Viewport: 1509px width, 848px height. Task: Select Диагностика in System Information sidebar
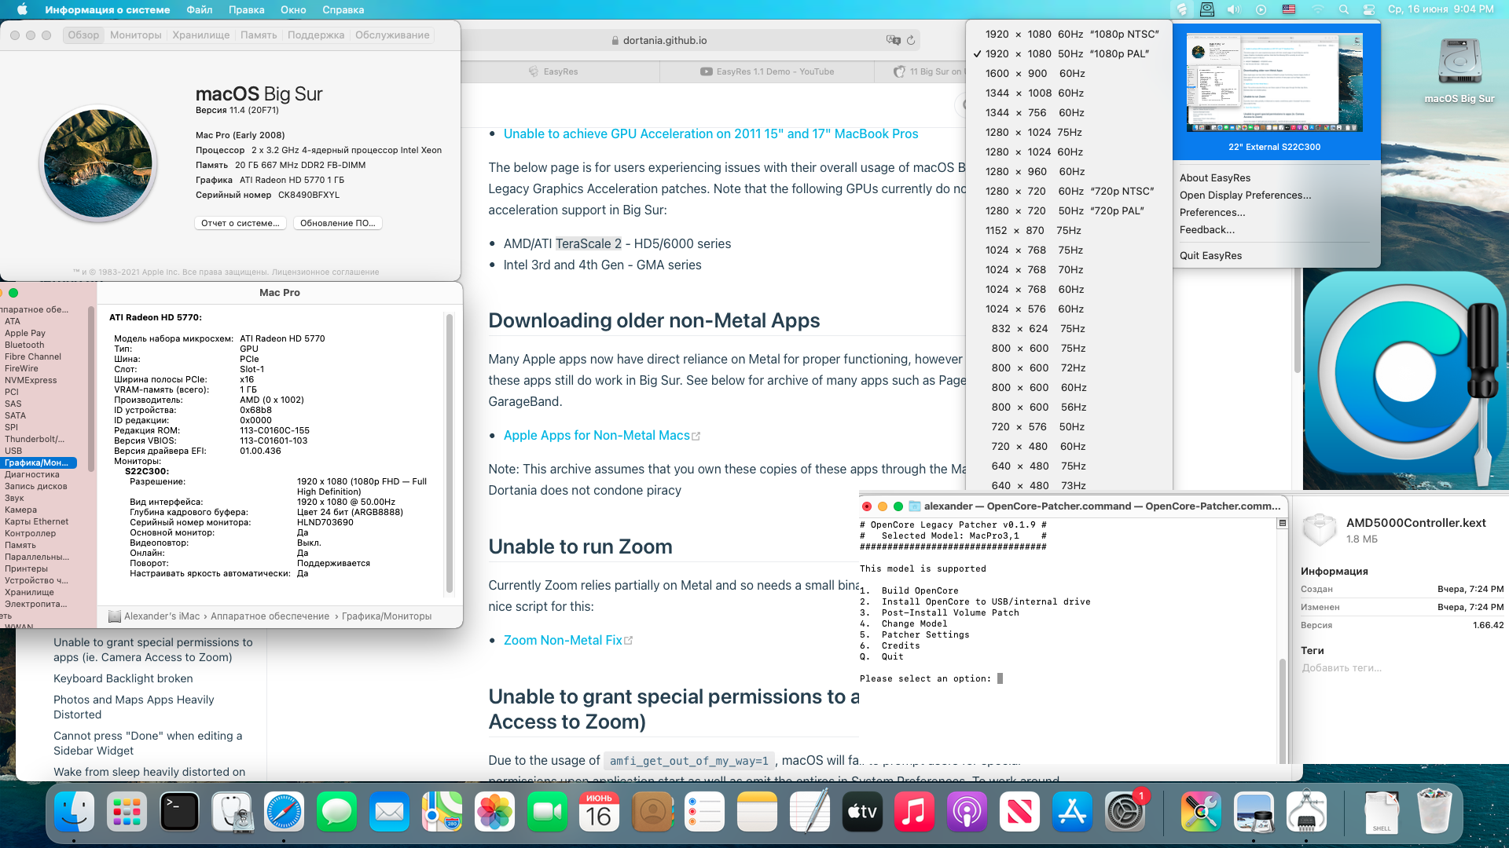coord(32,474)
